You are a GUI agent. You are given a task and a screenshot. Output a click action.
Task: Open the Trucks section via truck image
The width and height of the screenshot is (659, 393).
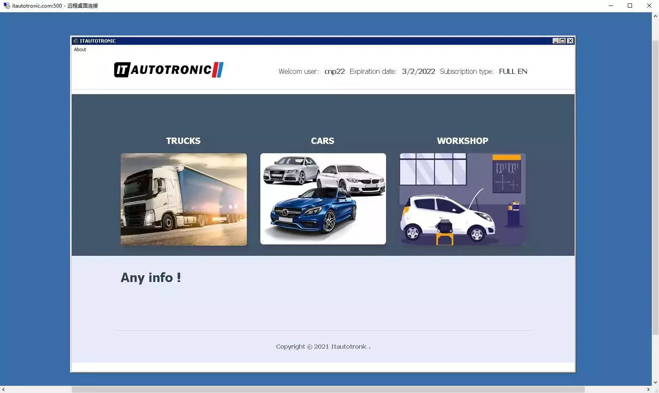184,199
